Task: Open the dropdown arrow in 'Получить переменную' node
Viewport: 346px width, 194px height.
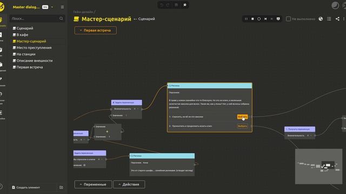Action: [x=311, y=135]
